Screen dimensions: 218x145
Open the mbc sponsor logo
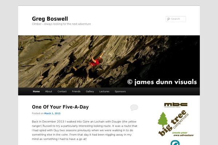(176, 105)
